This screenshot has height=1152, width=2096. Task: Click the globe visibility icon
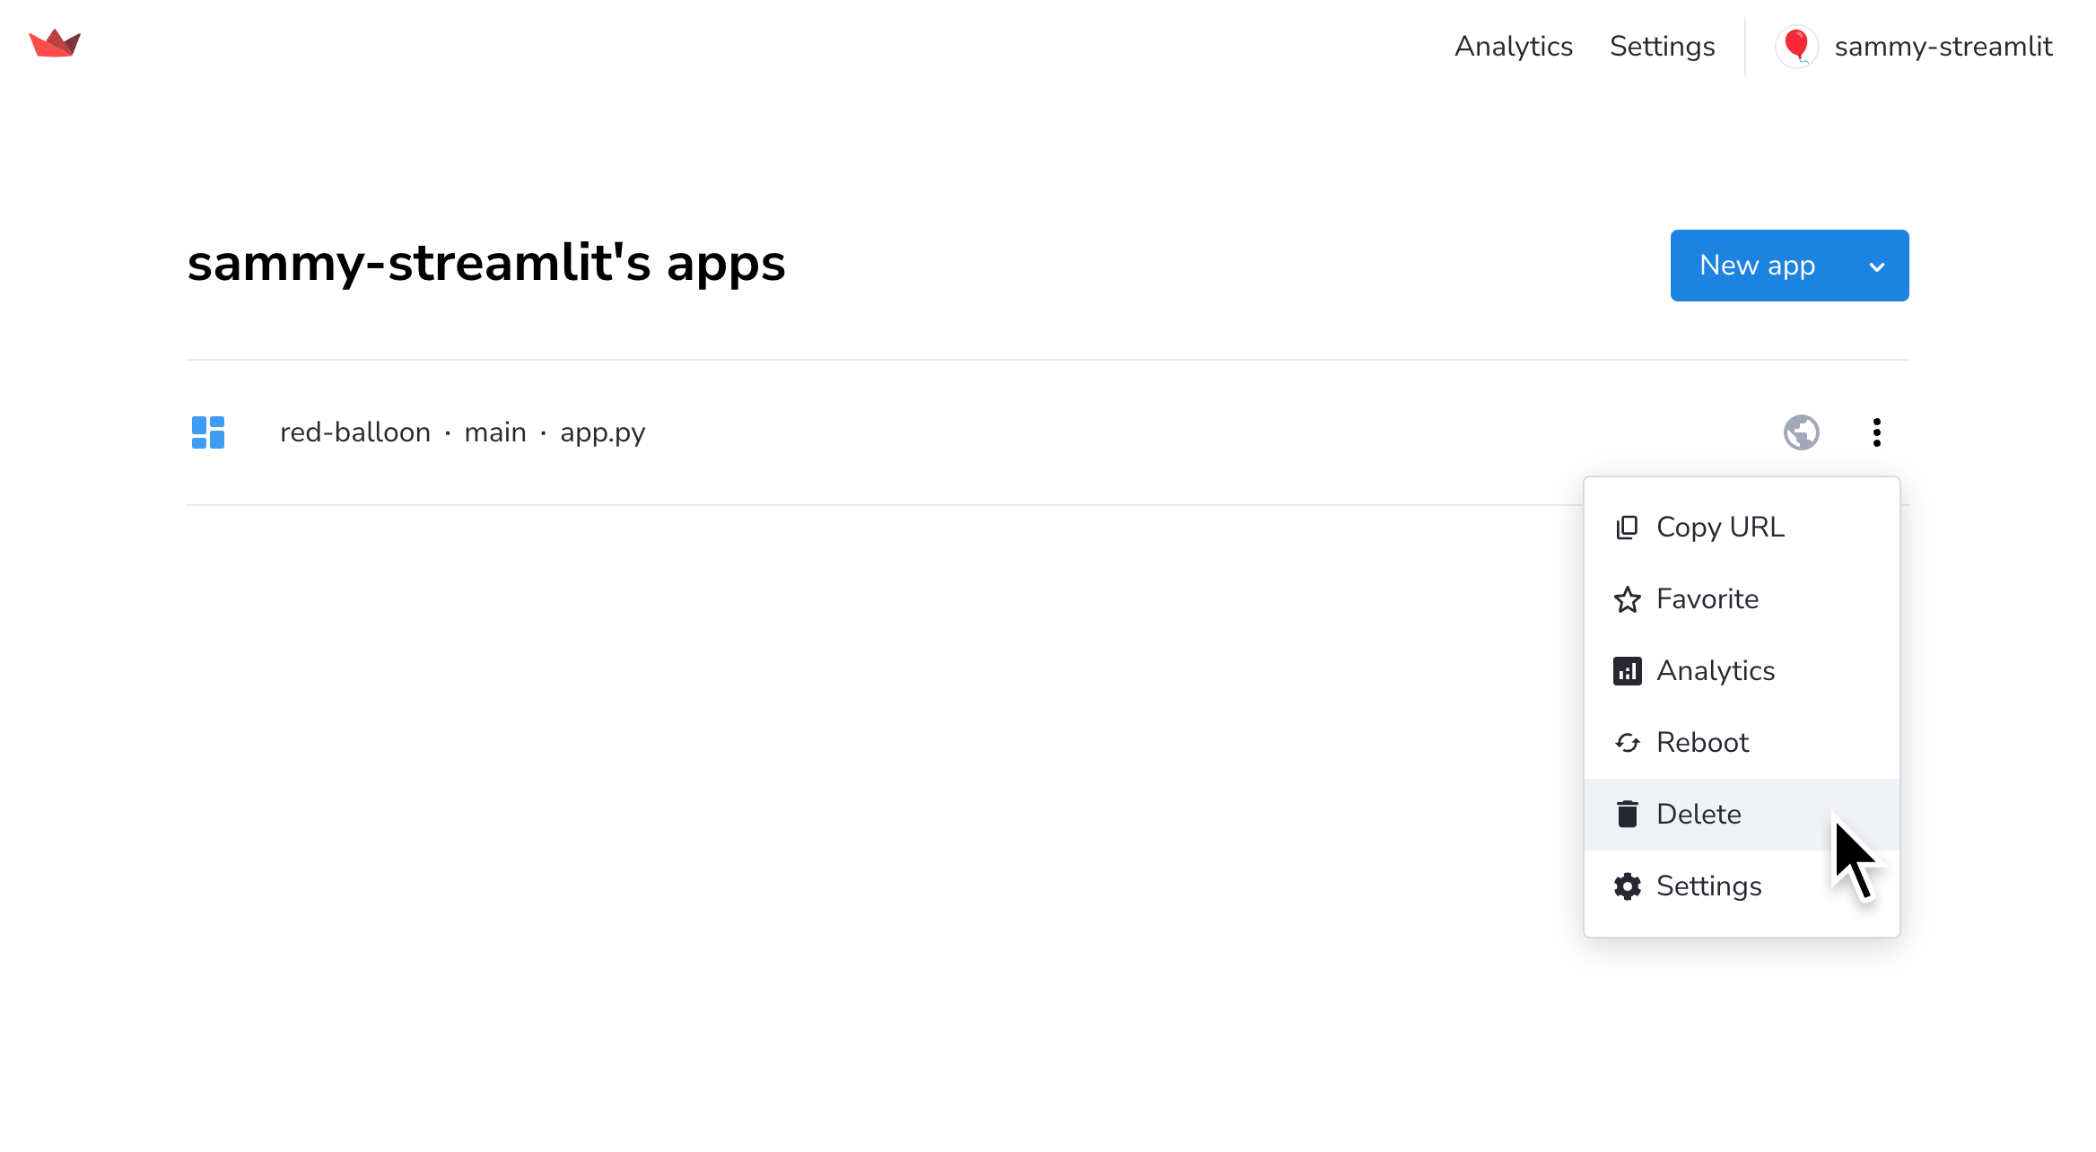pos(1801,430)
